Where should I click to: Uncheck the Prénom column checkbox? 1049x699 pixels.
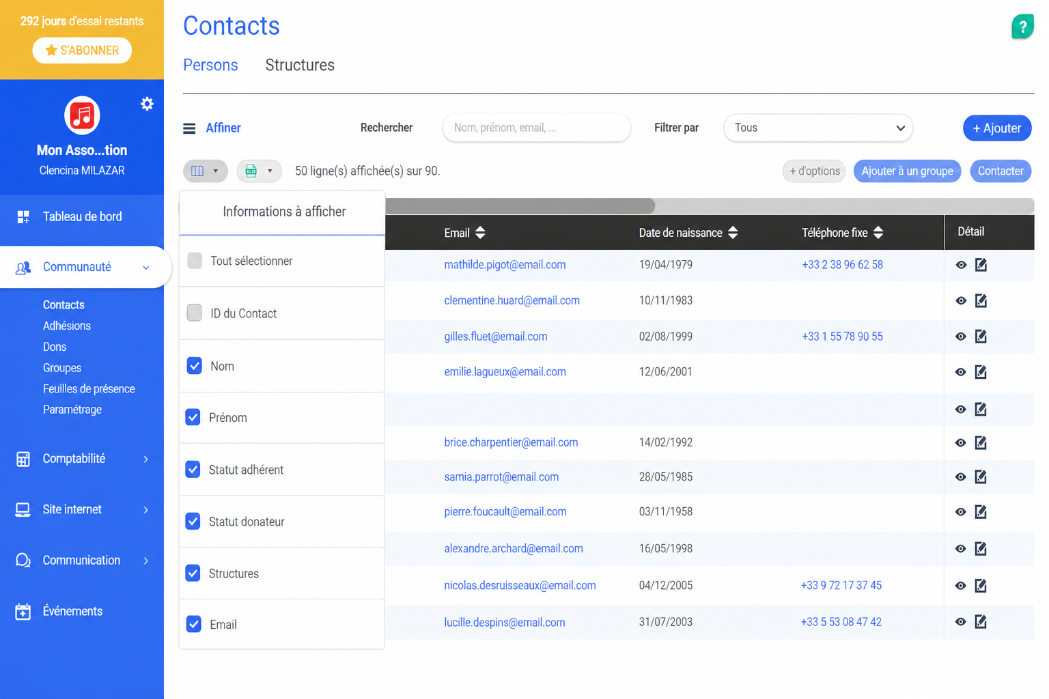coord(193,417)
